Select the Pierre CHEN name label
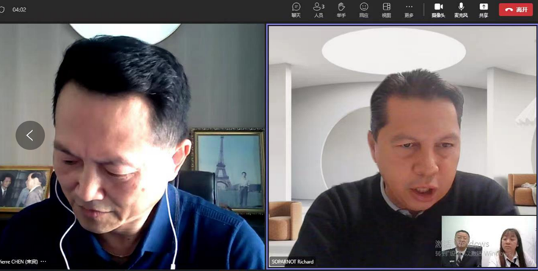The image size is (538, 271). pos(18,261)
